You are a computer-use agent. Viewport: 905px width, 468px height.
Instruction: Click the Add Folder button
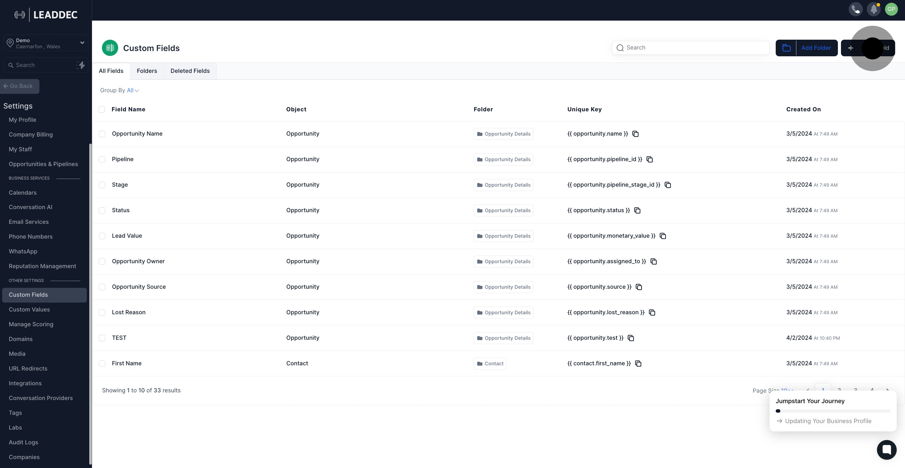click(806, 48)
